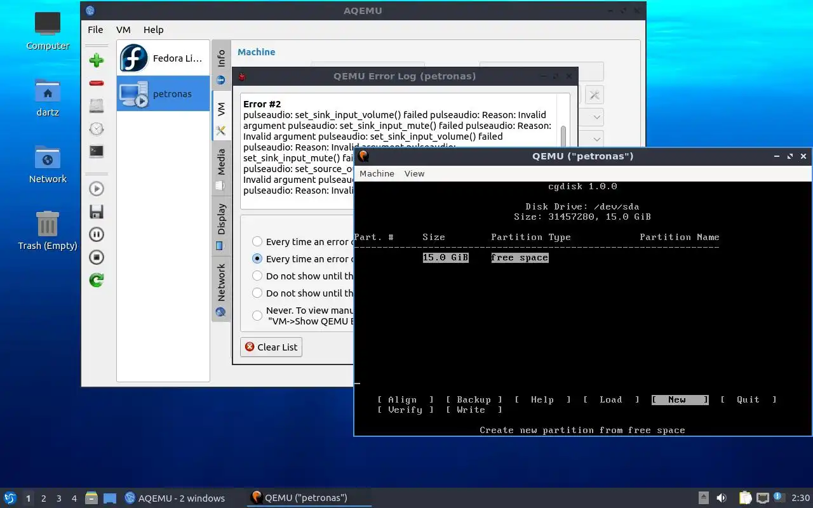Open the taskbar start menu icon

coord(10,498)
